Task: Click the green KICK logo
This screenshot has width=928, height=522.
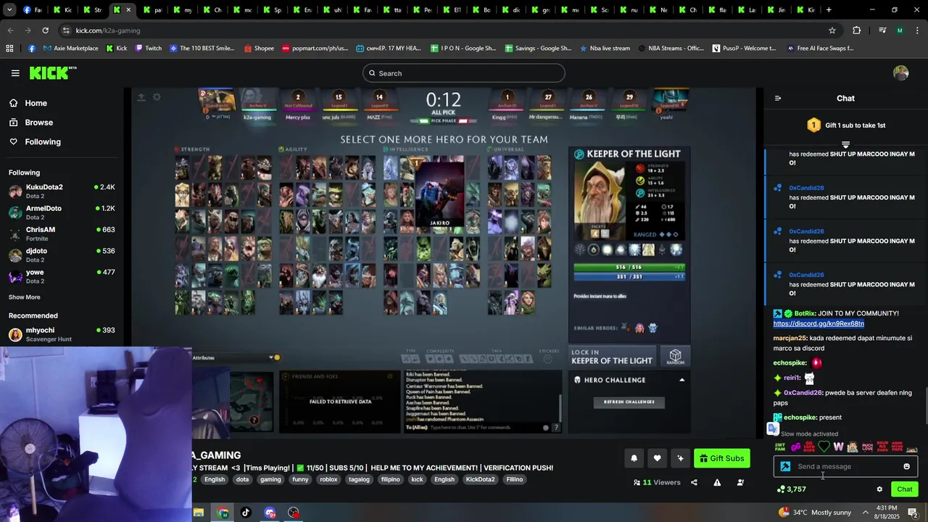Action: [52, 72]
